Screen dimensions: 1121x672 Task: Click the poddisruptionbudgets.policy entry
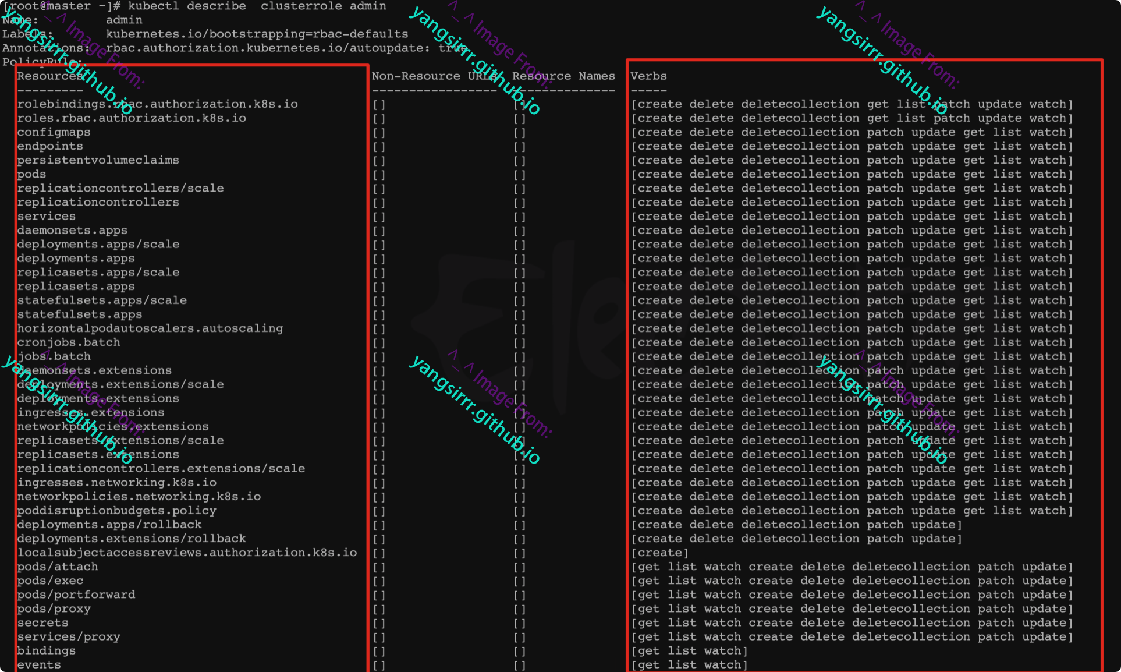(116, 511)
